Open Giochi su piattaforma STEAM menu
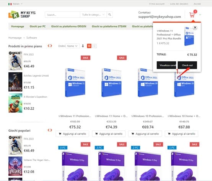Viewport: 212px width, 181px height. click(109, 26)
